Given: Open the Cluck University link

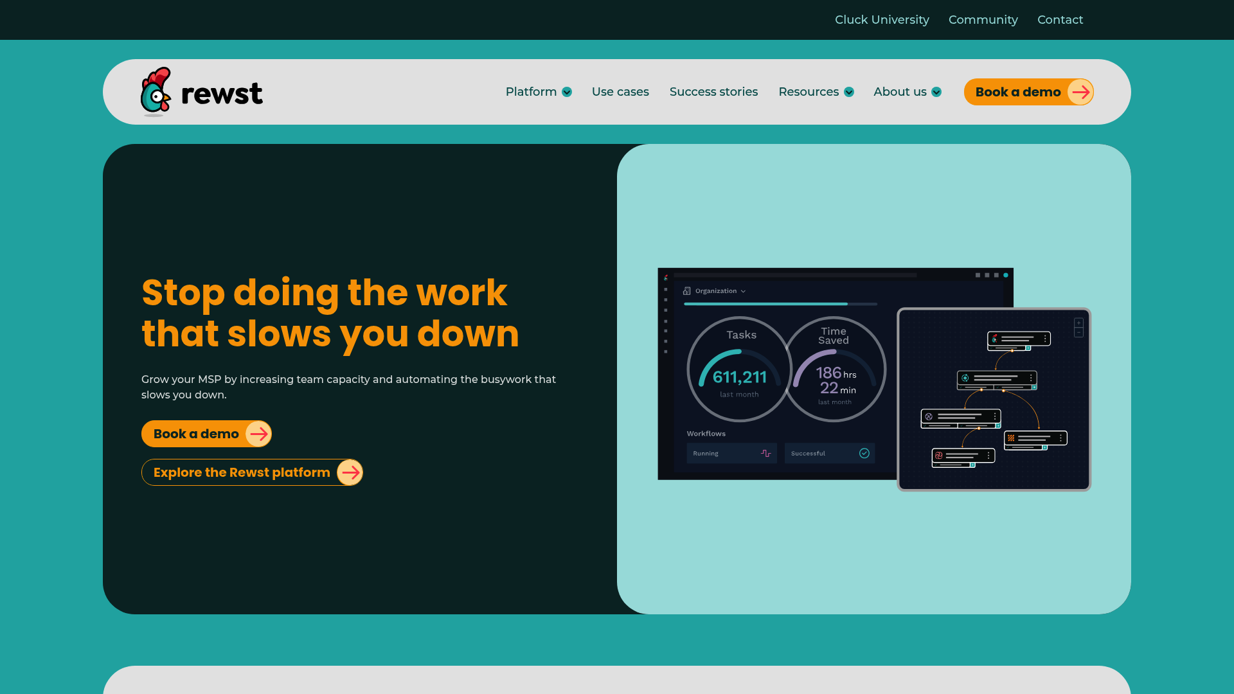Looking at the screenshot, I should 882,19.
